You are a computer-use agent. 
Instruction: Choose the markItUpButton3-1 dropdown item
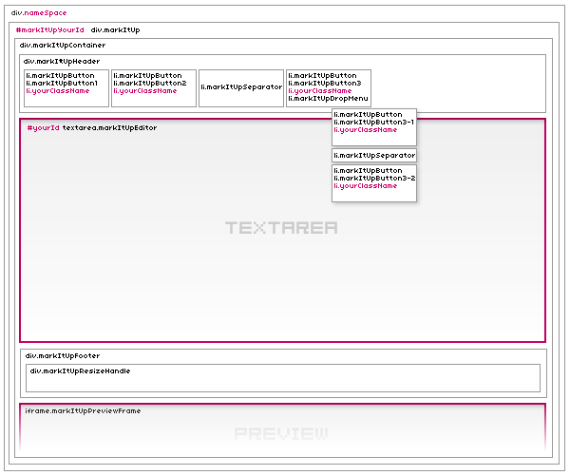[374, 122]
